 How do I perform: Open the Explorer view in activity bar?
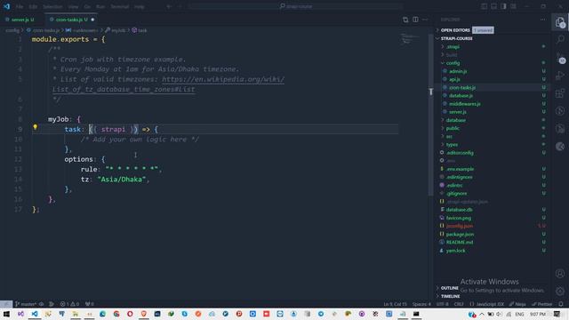pos(560,22)
